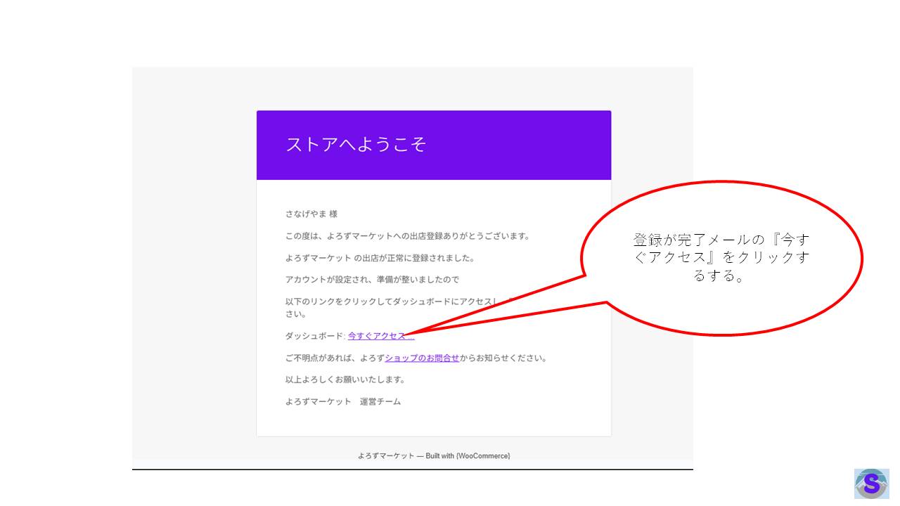Screen dimensions: 900x506
Task: Click the line この度は、よろずマーケットへの出店登録ありがとうございます。
Action: click(x=408, y=236)
